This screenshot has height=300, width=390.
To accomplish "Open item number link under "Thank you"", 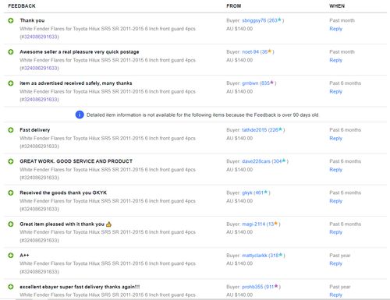I will [x=41, y=37].
